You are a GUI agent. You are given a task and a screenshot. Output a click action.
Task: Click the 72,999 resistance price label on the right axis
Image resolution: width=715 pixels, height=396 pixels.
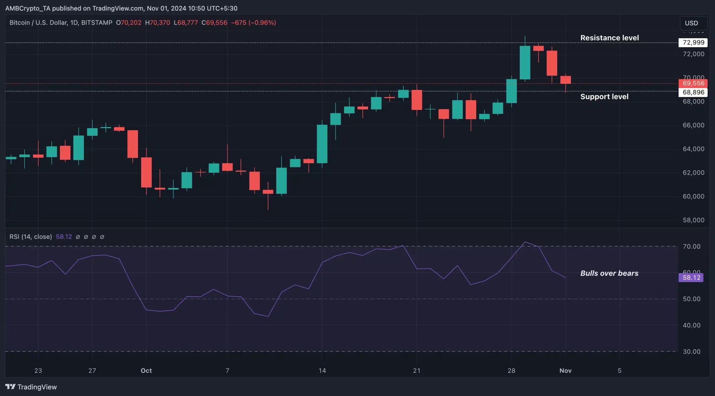click(693, 42)
